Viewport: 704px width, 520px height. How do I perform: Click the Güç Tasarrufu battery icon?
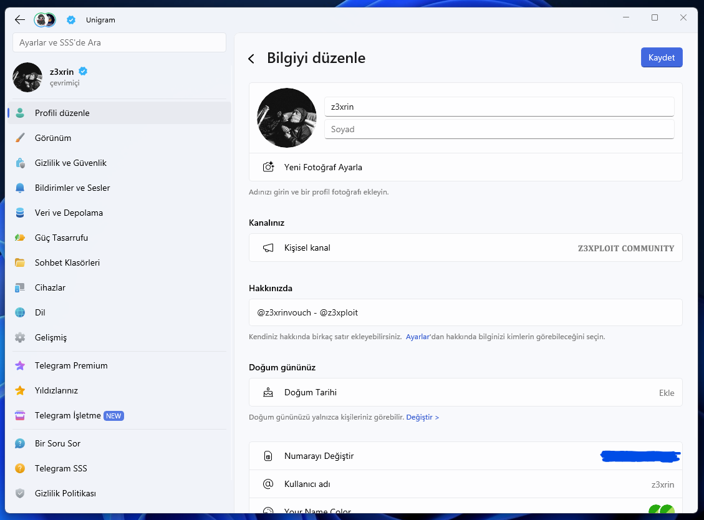point(20,238)
